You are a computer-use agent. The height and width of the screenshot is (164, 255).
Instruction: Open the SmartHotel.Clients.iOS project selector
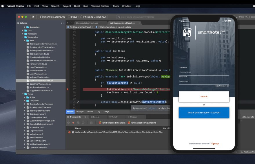pyautogui.click(x=53, y=17)
